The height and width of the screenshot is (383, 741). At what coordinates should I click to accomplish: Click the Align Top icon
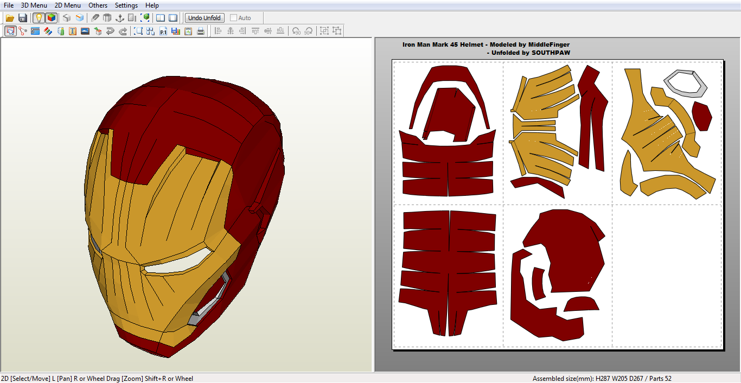coord(255,31)
